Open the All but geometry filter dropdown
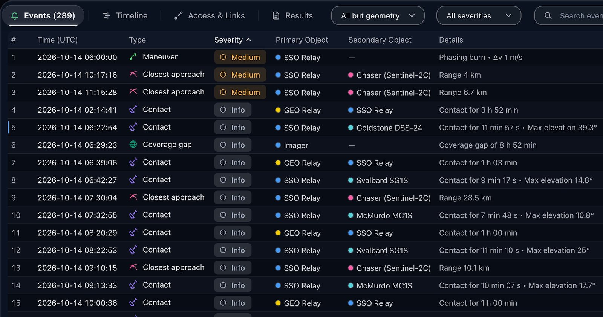The height and width of the screenshot is (317, 603). click(x=378, y=16)
